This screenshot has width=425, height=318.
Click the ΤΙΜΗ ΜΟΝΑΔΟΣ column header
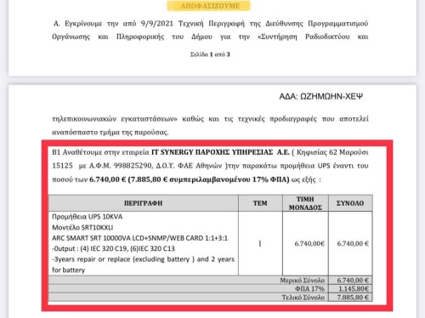pyautogui.click(x=305, y=203)
